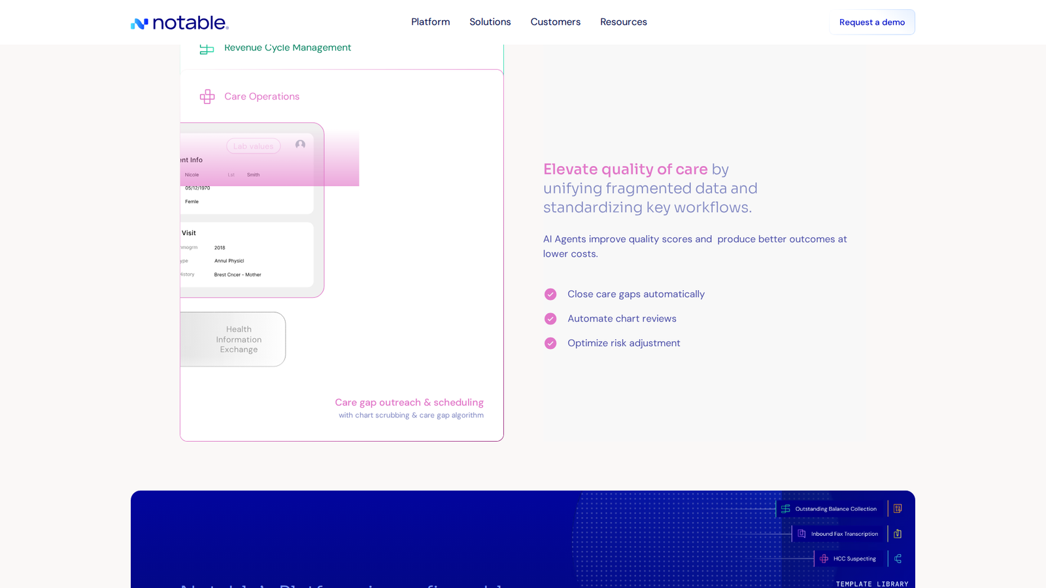Click the Brest Cncer - Mother history value

(237, 275)
